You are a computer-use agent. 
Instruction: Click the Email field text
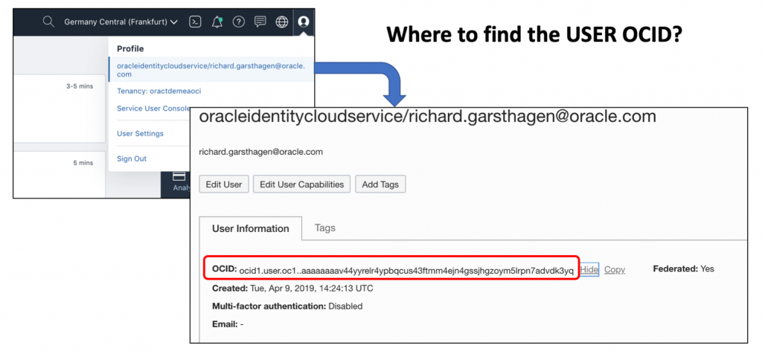228,324
